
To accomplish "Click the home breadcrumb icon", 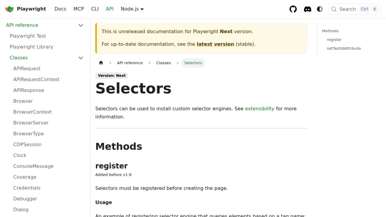I will click(101, 63).
